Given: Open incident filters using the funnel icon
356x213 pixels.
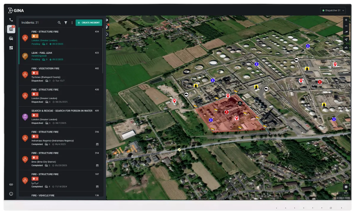Looking at the screenshot, I should pos(66,23).
